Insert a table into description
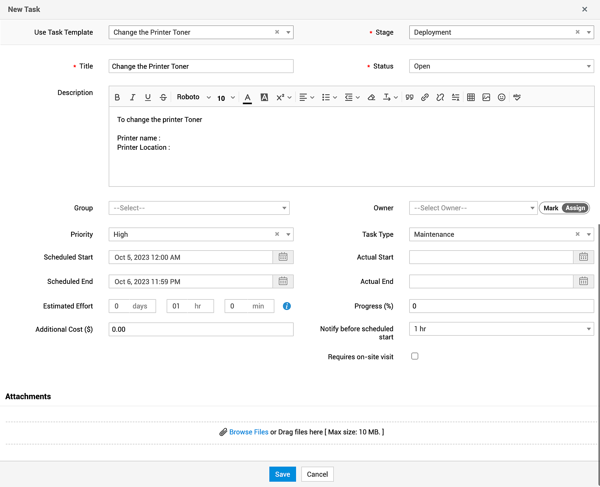The height and width of the screenshot is (487, 600). pos(471,97)
